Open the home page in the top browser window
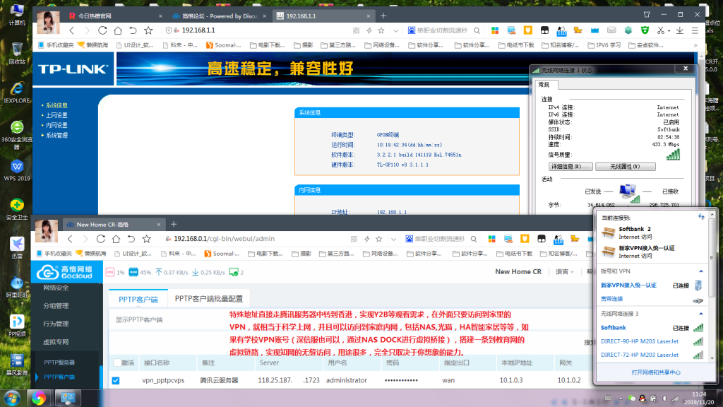Viewport: 723px width, 407px height. tap(118, 30)
